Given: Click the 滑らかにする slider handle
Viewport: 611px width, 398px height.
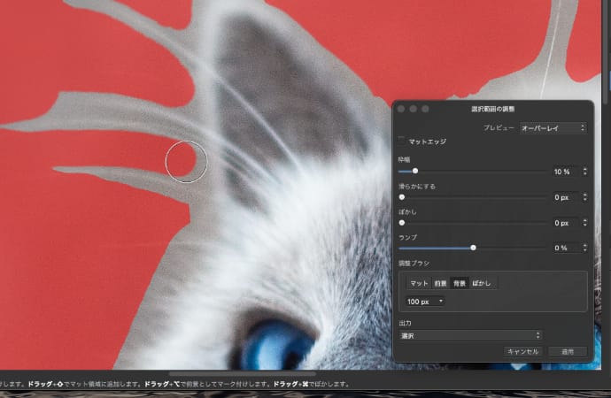Looking at the screenshot, I should 402,197.
